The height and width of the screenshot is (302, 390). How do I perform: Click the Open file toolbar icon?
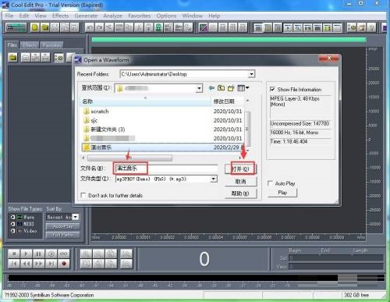click(44, 27)
